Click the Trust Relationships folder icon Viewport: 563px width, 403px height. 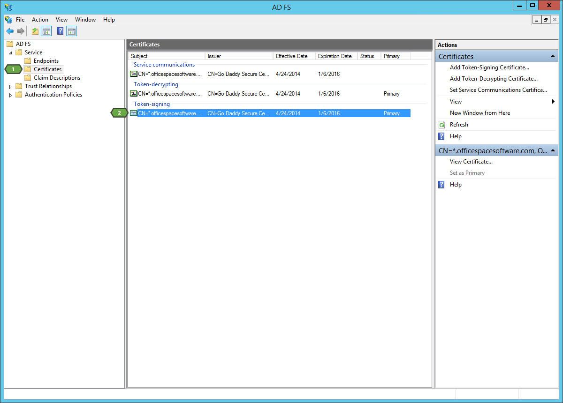pos(19,86)
